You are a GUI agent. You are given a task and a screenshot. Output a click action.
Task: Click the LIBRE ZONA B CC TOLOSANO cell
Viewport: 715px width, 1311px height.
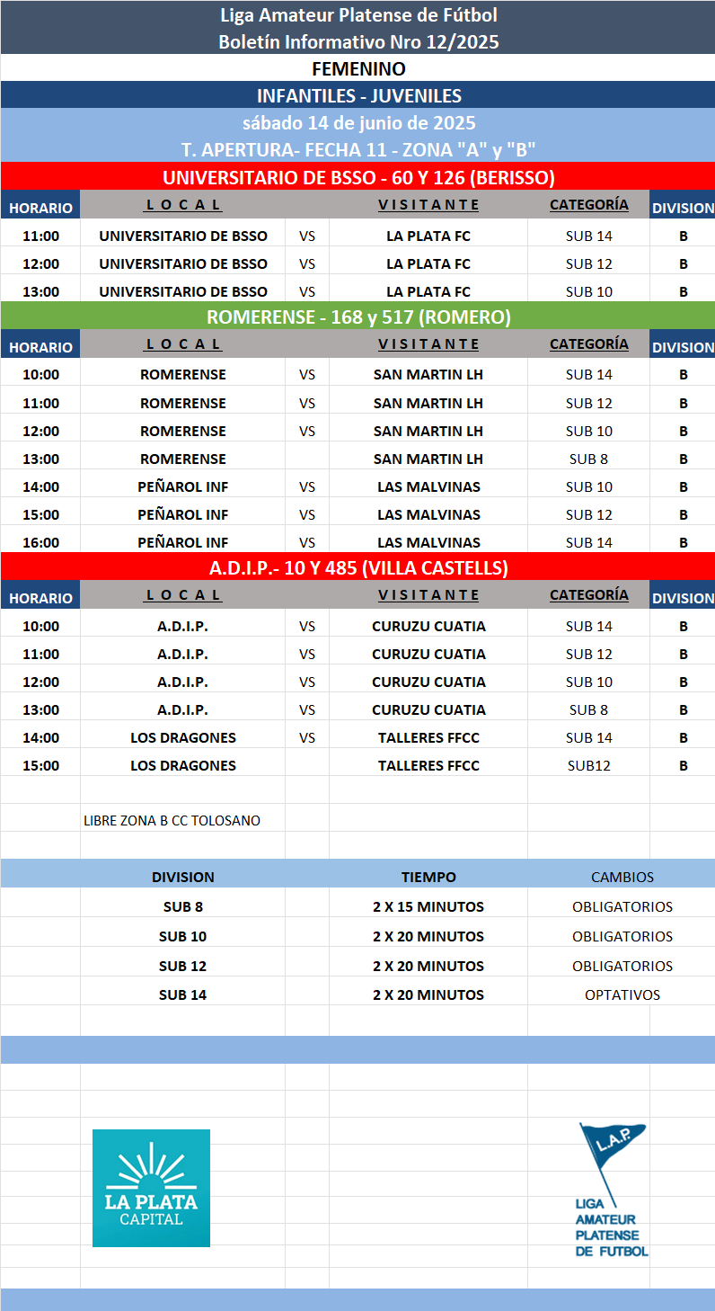[172, 820]
